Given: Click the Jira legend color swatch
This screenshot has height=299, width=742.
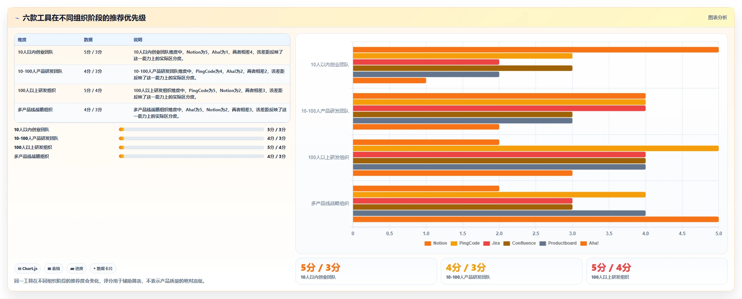Looking at the screenshot, I should tap(486, 244).
